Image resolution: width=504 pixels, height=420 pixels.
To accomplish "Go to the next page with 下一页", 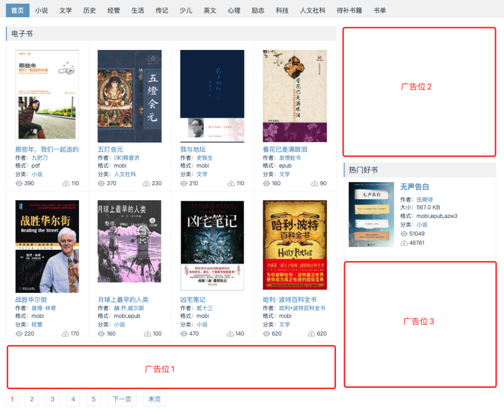I will [x=122, y=399].
